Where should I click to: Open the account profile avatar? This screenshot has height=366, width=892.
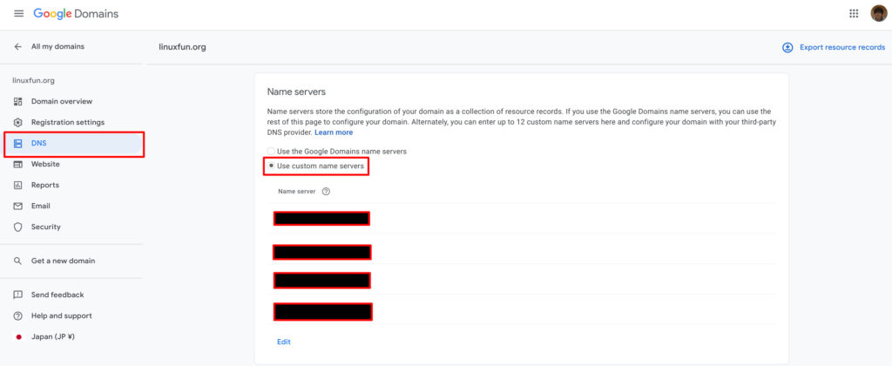click(878, 14)
